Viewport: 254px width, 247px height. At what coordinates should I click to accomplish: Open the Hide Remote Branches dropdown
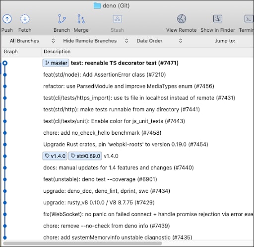(x=96, y=41)
